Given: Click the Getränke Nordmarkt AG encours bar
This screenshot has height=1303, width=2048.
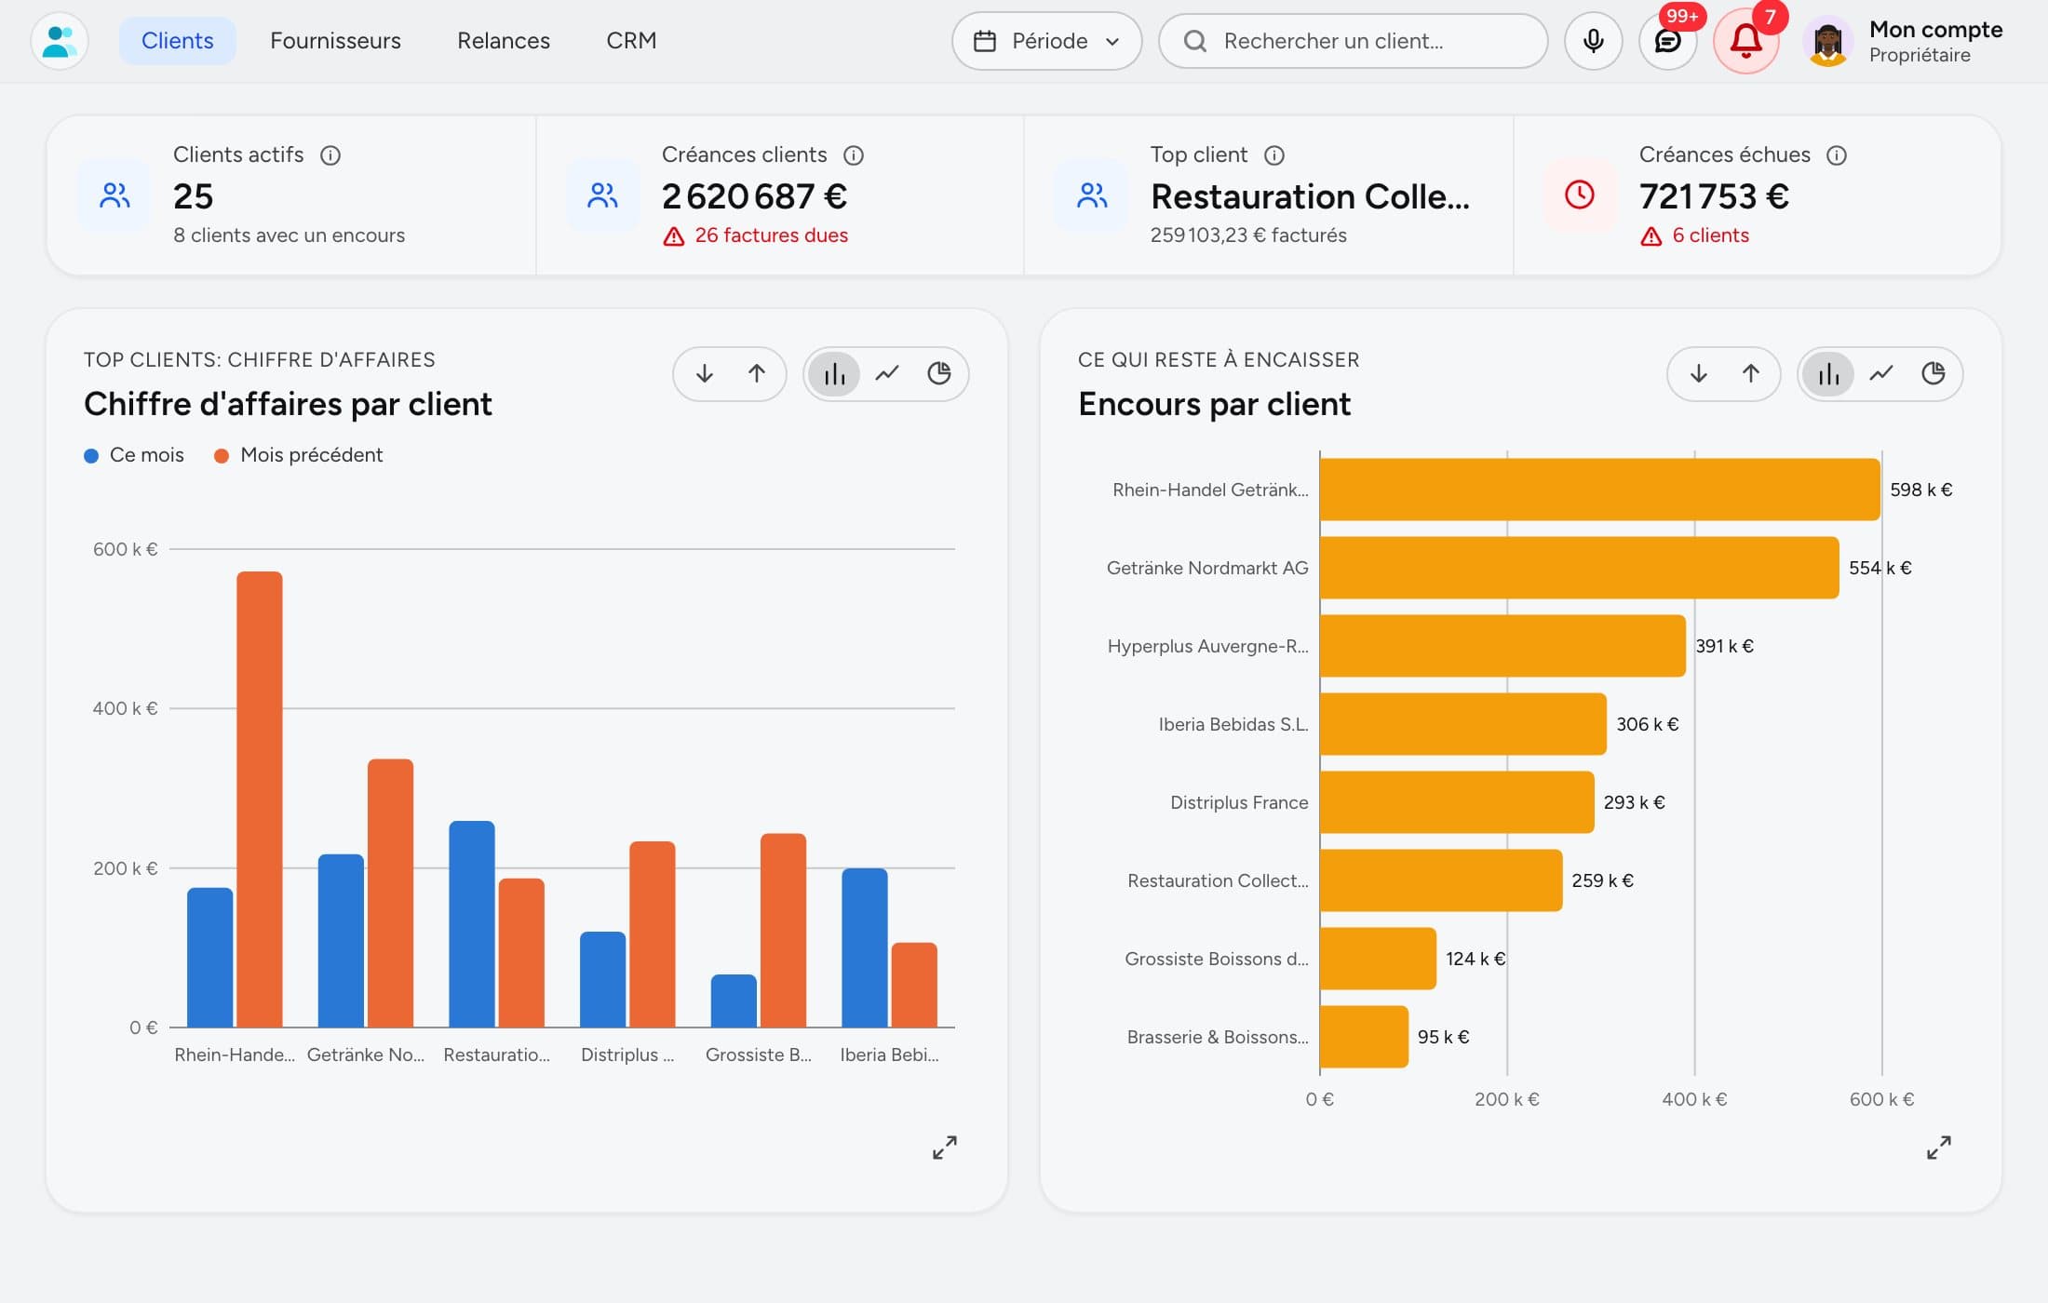Looking at the screenshot, I should (1579, 568).
